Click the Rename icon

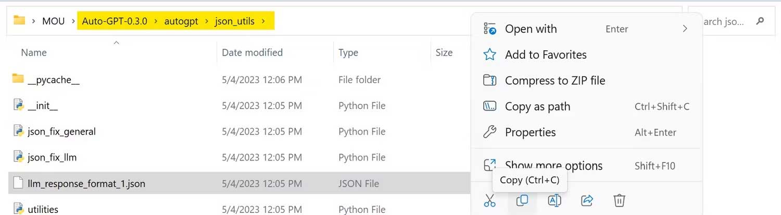(x=555, y=200)
